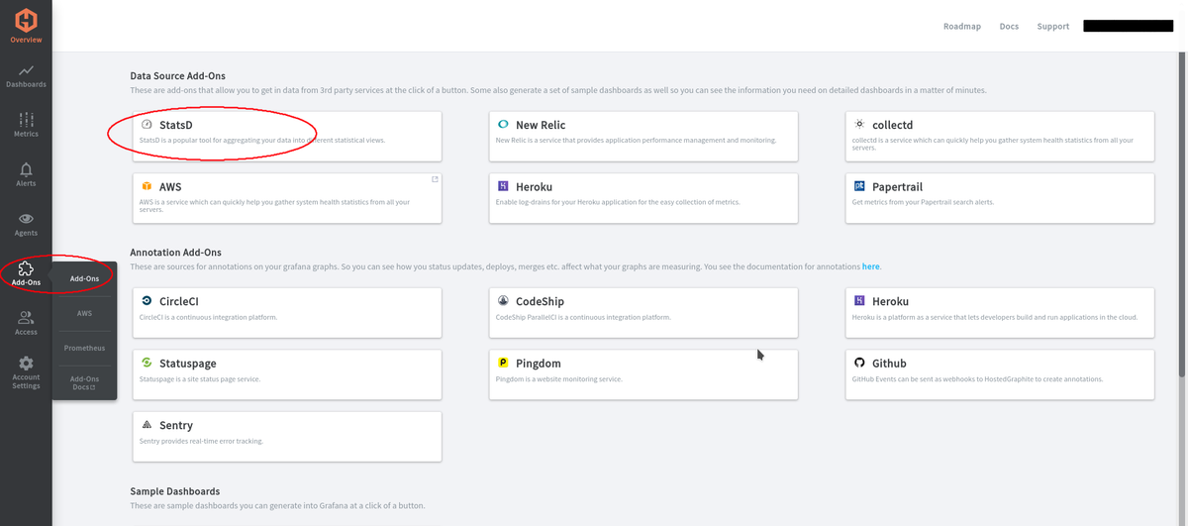Image resolution: width=1188 pixels, height=526 pixels.
Task: Click the CircleCI logo icon
Action: 147,301
